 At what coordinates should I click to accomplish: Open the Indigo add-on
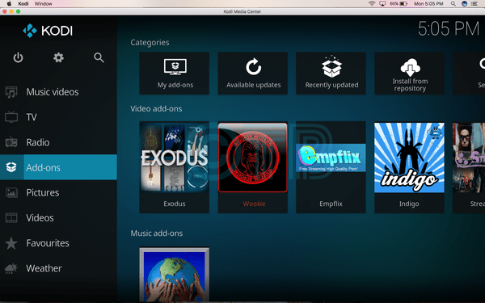pos(410,167)
